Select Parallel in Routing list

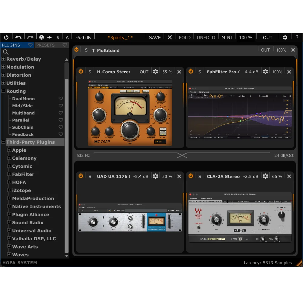21,120
